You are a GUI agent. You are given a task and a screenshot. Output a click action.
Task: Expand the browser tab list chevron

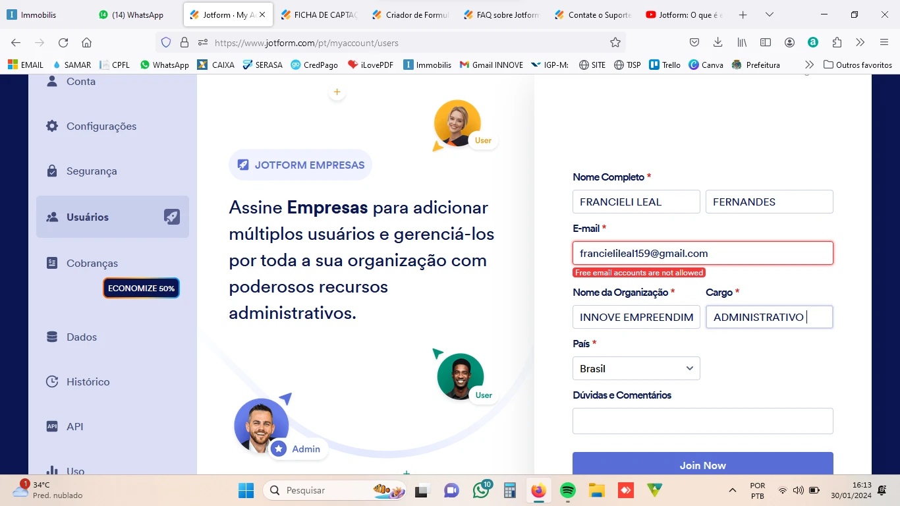[770, 14]
